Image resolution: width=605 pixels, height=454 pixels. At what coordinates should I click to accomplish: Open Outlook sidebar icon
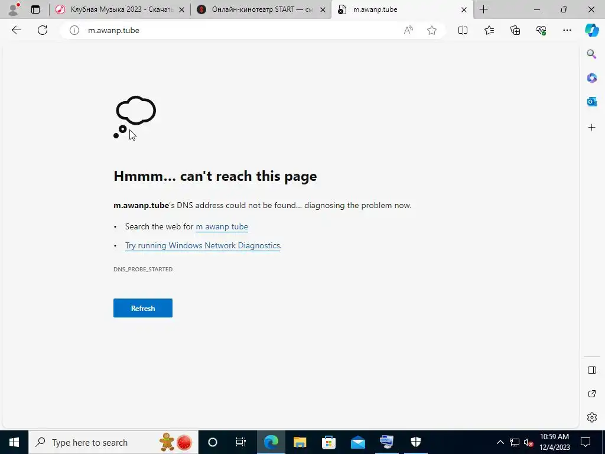tap(591, 102)
